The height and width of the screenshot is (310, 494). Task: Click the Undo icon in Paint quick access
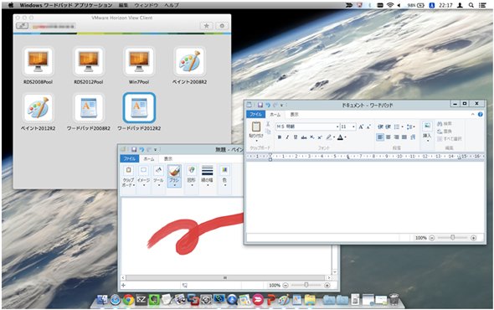[x=142, y=149]
